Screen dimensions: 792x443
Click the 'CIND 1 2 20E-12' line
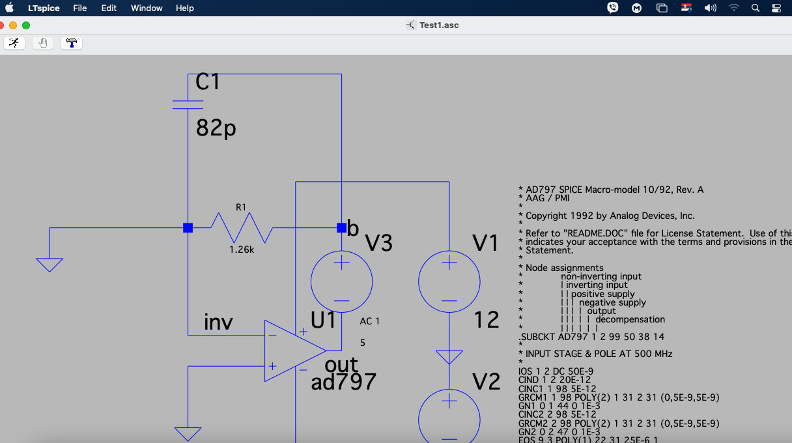(556, 380)
